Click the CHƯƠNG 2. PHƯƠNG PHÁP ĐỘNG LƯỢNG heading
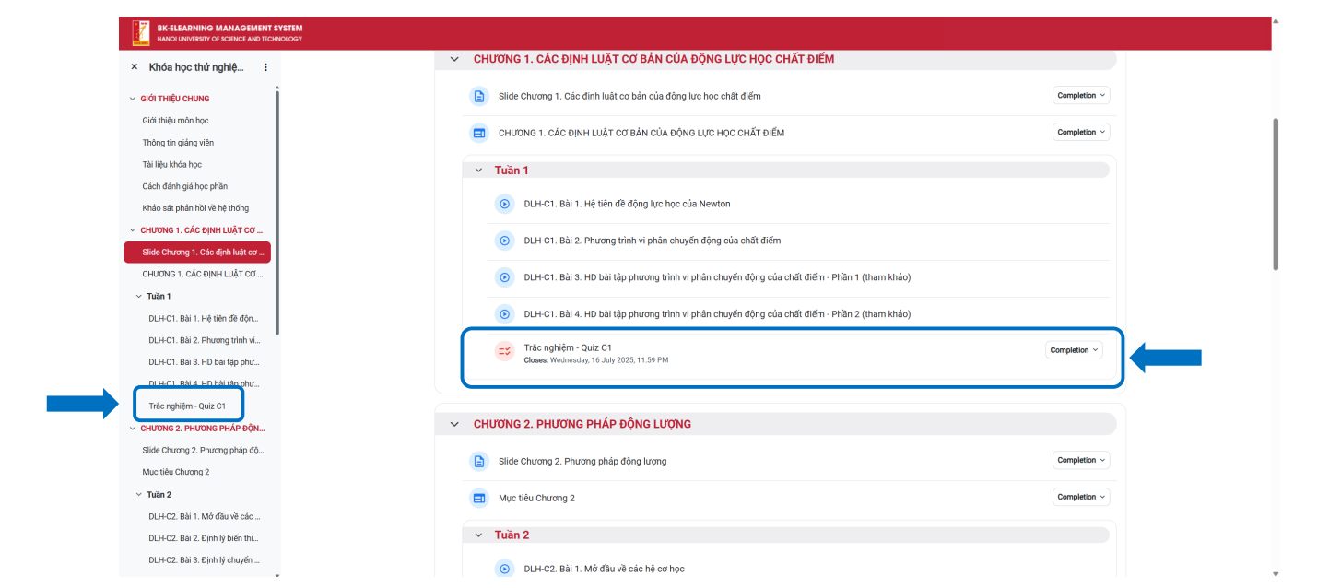This screenshot has height=588, width=1341. click(582, 424)
